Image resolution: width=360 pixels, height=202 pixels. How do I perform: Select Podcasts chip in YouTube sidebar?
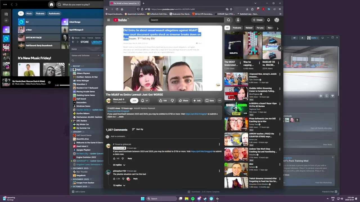point(237,28)
